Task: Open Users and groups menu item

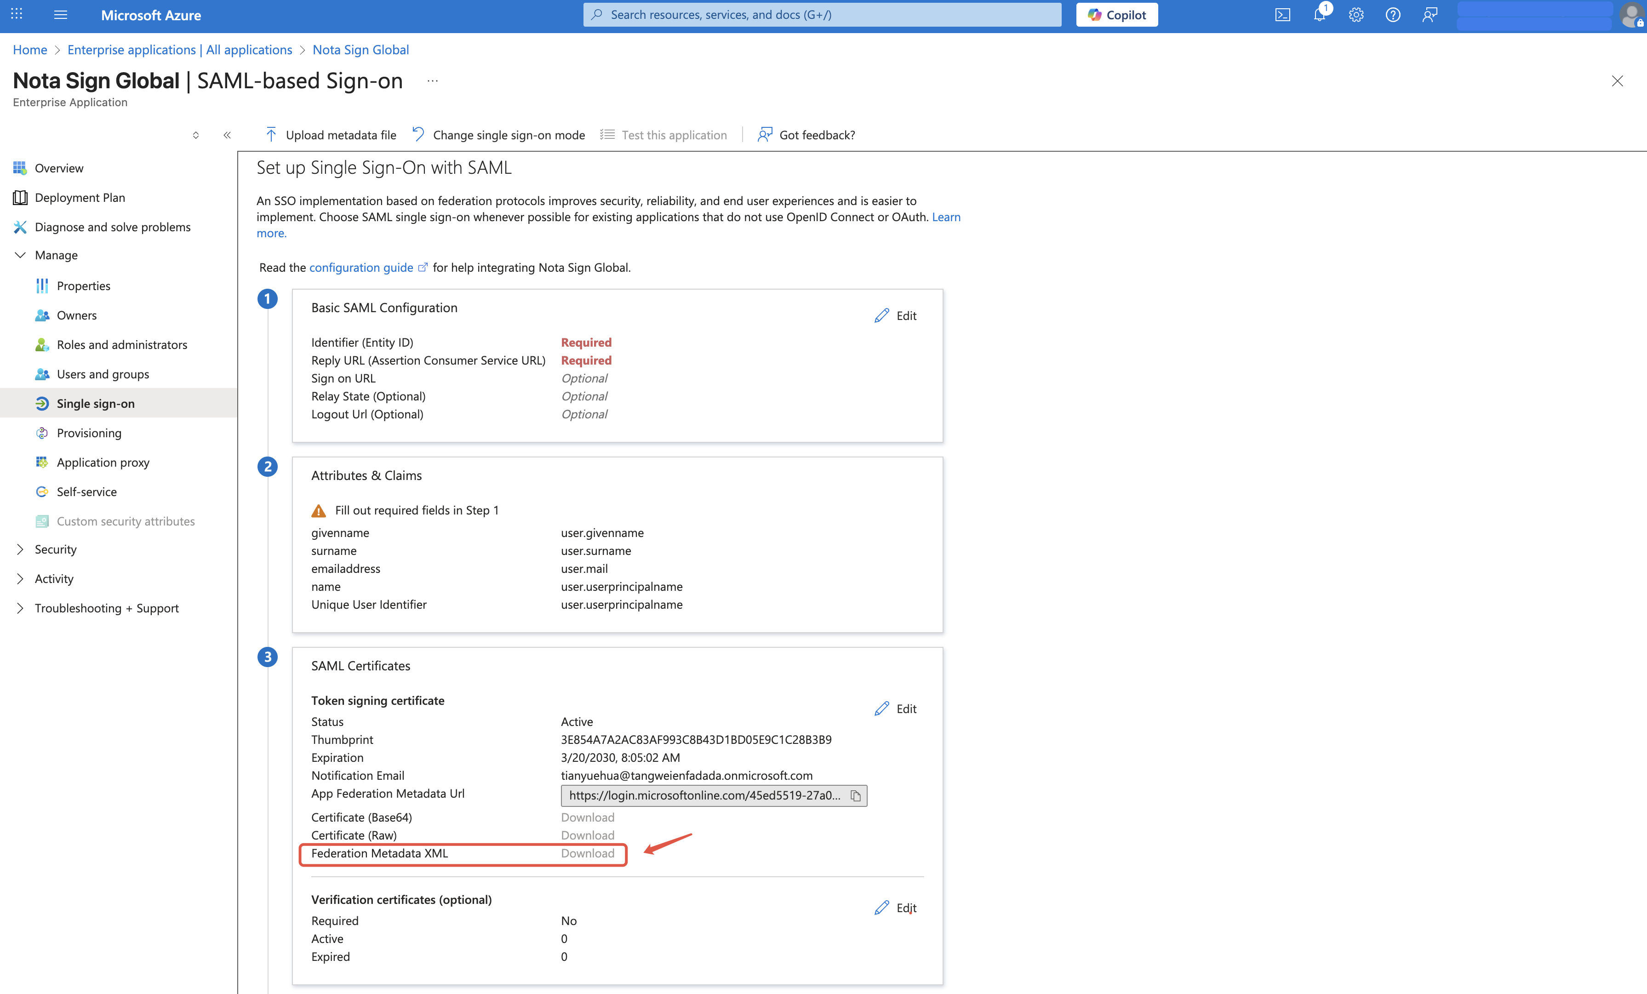Action: [x=103, y=374]
